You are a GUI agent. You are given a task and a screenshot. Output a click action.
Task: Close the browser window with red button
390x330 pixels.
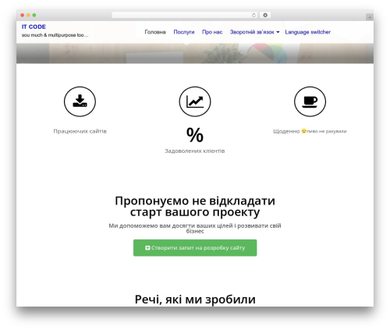[x=23, y=16]
